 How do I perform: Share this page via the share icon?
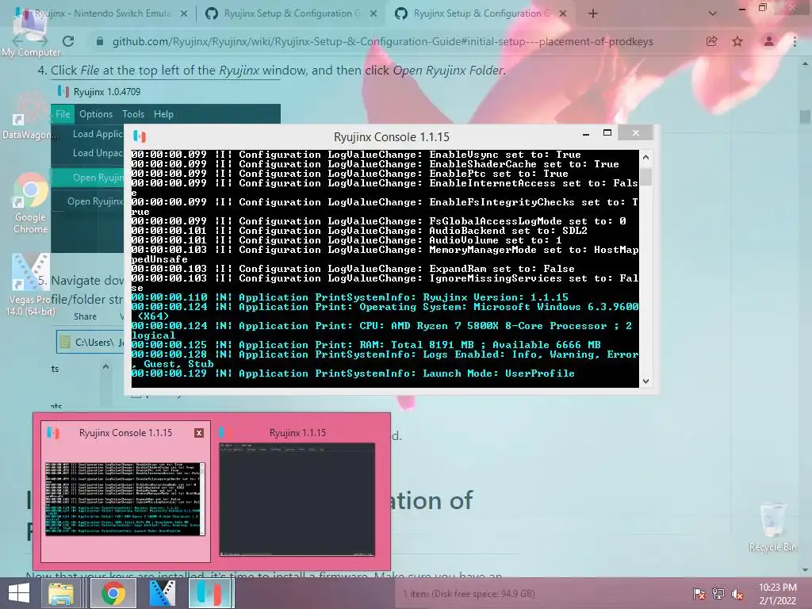[712, 41]
